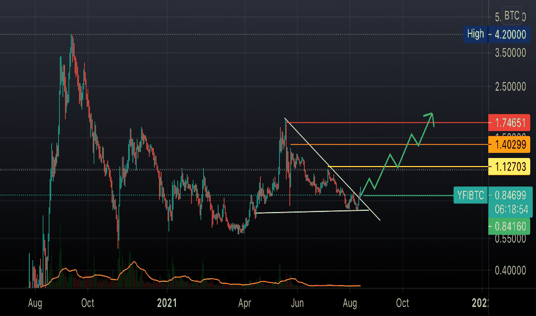The width and height of the screenshot is (536, 316).
Task: Click the BTC currency button
Action: (x=512, y=16)
